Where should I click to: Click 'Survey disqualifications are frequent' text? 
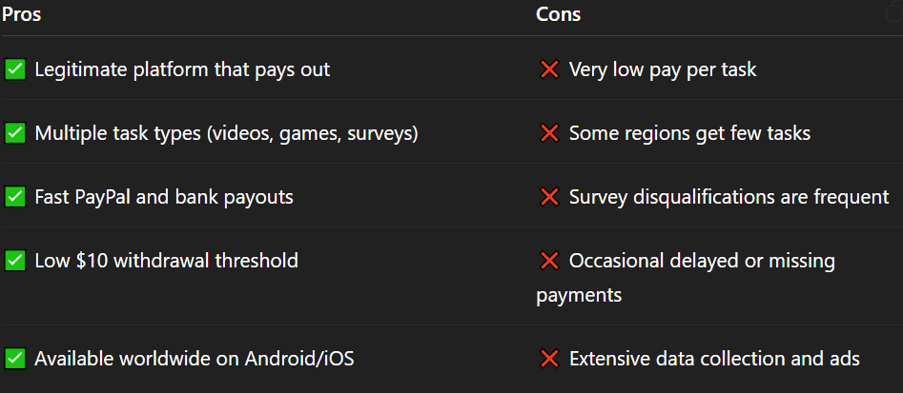[729, 198]
